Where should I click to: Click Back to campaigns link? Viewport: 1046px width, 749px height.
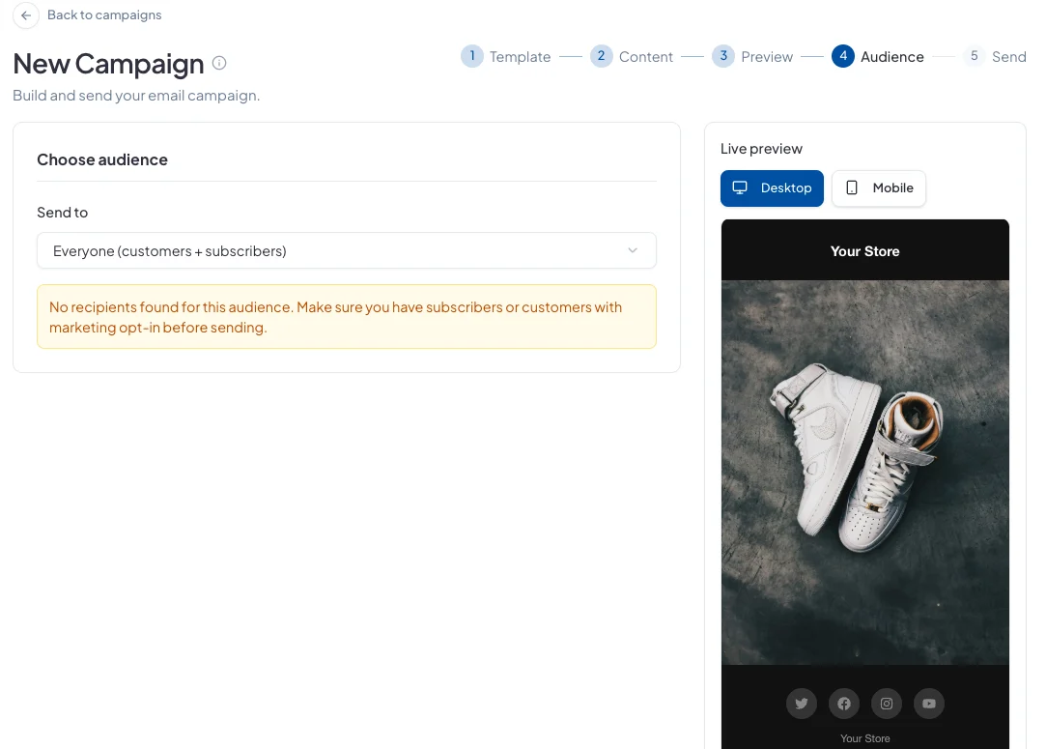point(104,15)
